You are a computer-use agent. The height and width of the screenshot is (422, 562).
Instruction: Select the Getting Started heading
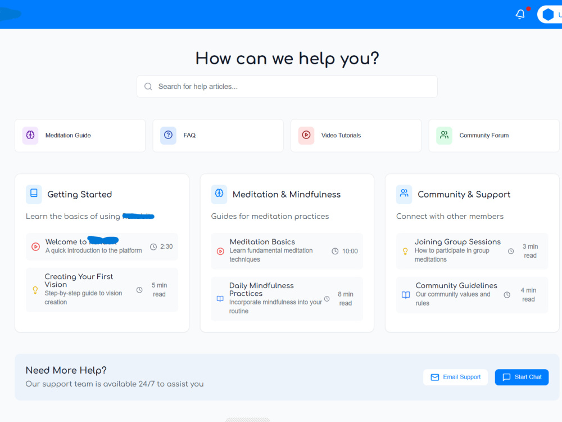pos(80,195)
